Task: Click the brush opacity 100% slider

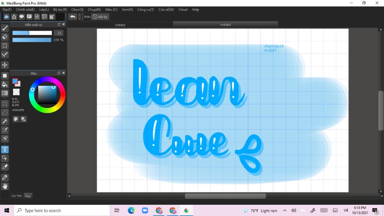Action: point(32,40)
